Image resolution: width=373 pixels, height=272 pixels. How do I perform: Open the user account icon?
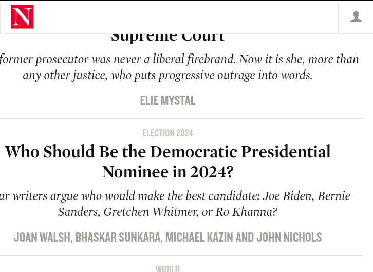click(x=356, y=17)
